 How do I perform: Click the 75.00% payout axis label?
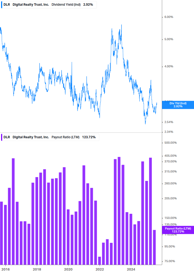click(170, 261)
